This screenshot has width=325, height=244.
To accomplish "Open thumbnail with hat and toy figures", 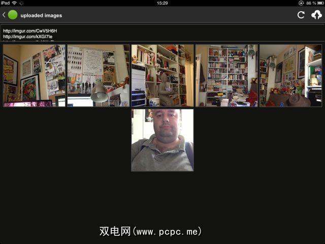I will pyautogui.click(x=291, y=76).
